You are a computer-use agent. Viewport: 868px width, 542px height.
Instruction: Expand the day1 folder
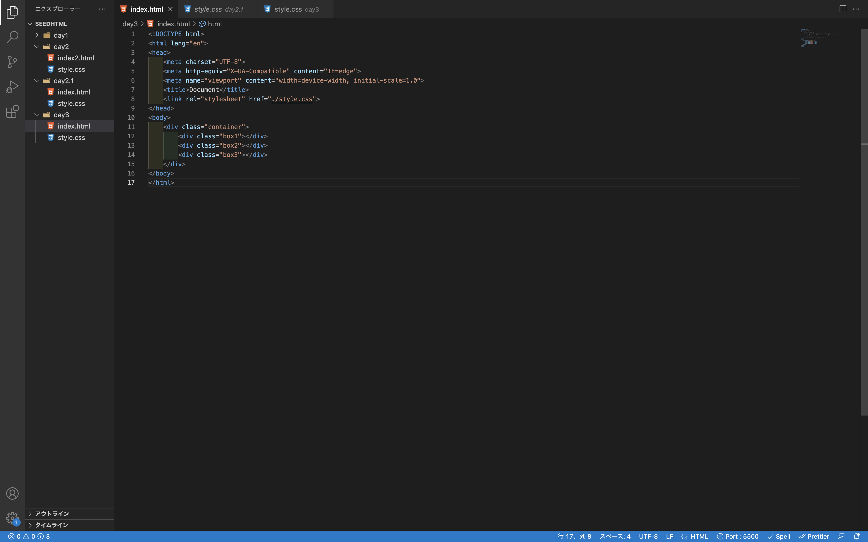(61, 35)
